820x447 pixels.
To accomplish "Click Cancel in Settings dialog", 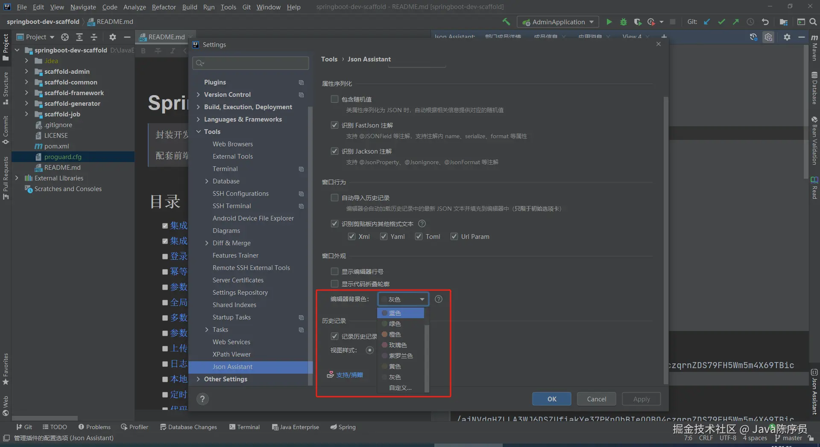I will 596,399.
